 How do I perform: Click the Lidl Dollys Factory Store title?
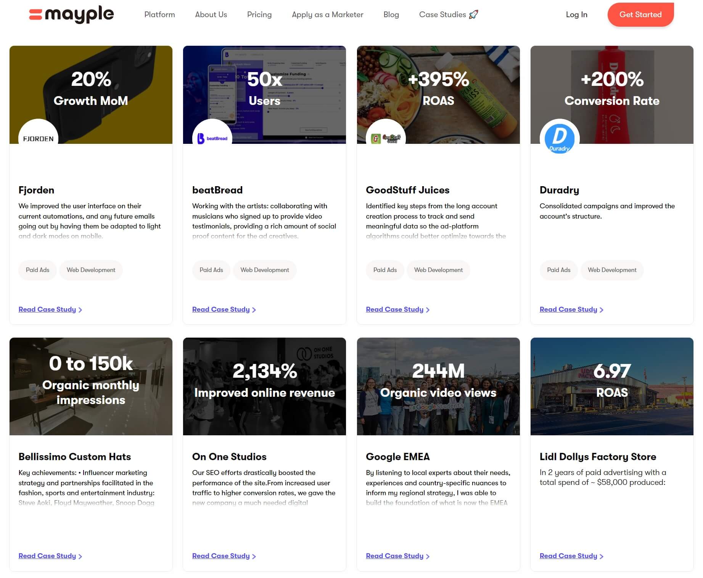point(598,457)
